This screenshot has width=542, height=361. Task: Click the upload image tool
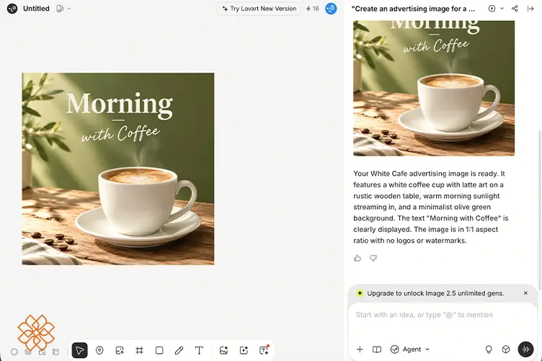[120, 350]
